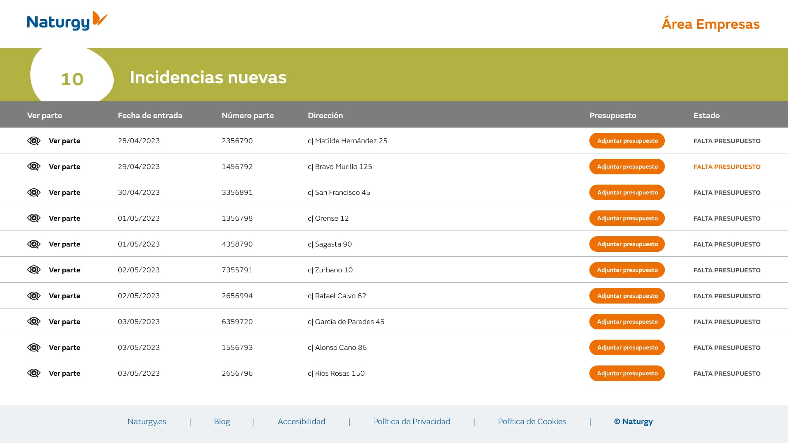Attach budget for Alonso Cano 86
This screenshot has width=788, height=443.
[x=627, y=347]
